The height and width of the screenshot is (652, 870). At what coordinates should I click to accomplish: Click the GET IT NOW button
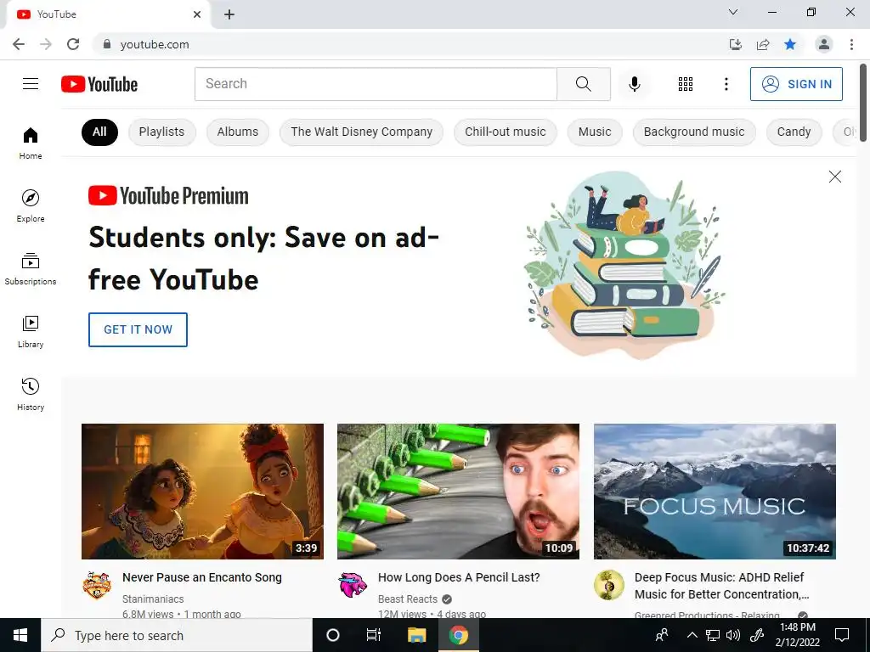pos(138,329)
